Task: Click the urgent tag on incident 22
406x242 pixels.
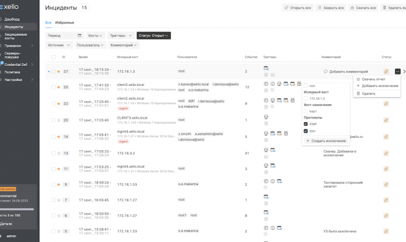Action: (x=124, y=108)
